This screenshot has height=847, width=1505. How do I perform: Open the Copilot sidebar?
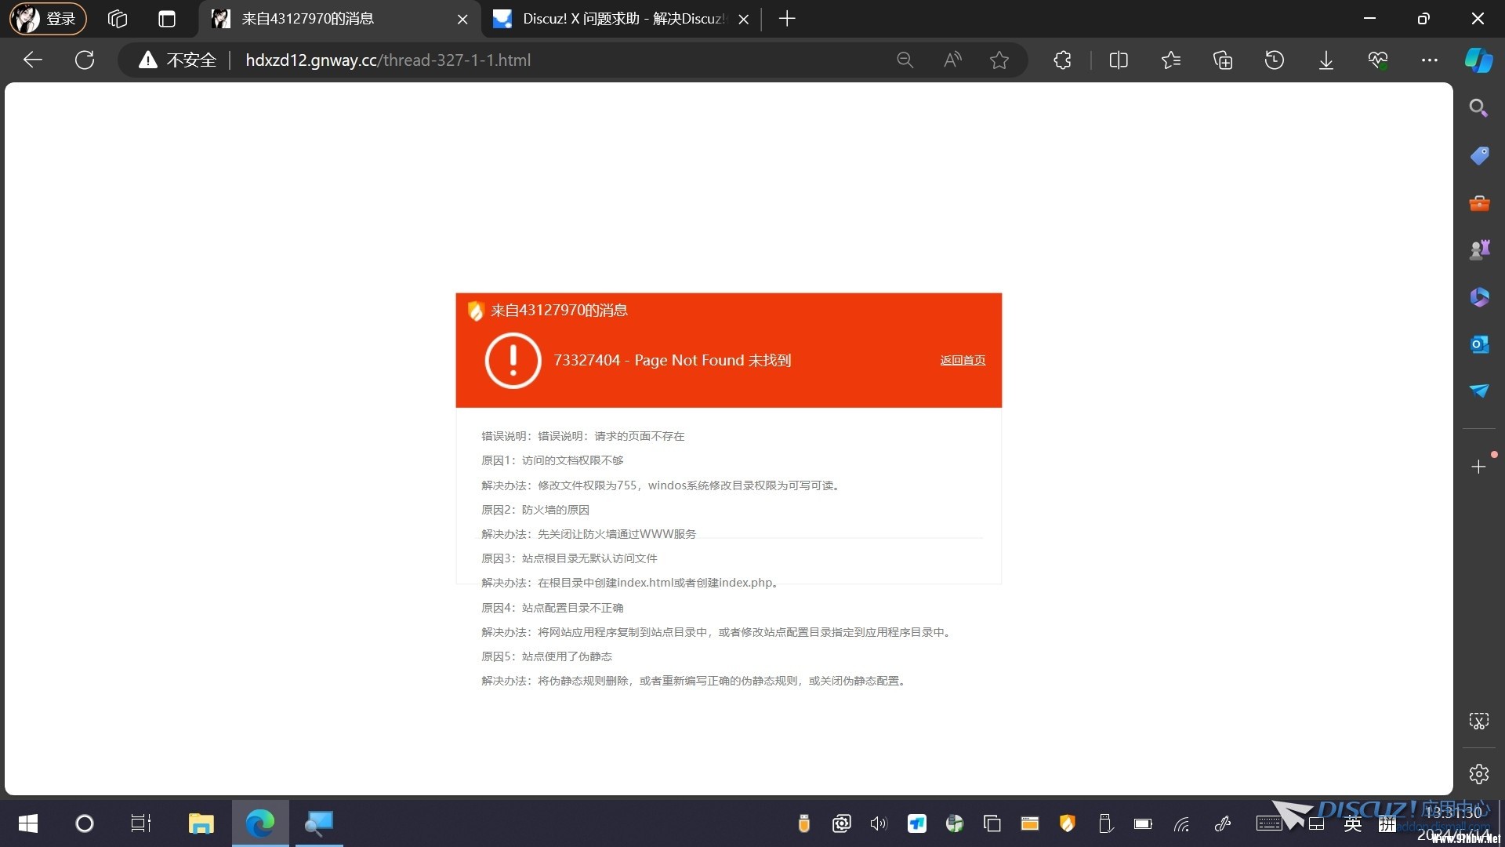1478,60
